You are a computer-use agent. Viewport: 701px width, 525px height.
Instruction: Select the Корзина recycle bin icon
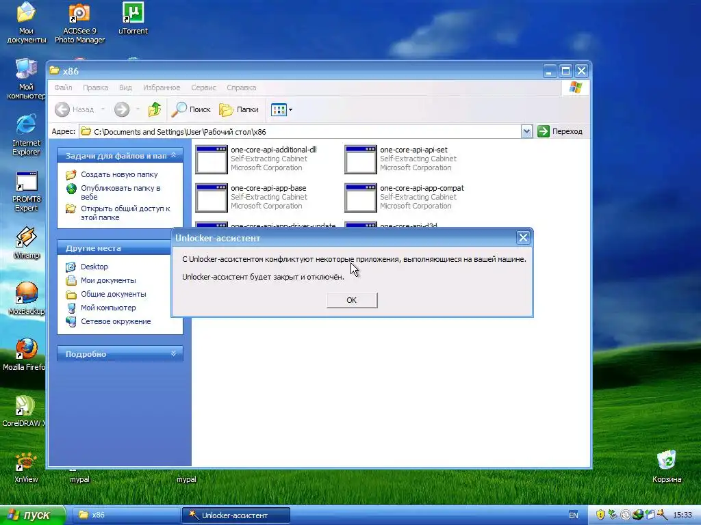[x=667, y=460]
